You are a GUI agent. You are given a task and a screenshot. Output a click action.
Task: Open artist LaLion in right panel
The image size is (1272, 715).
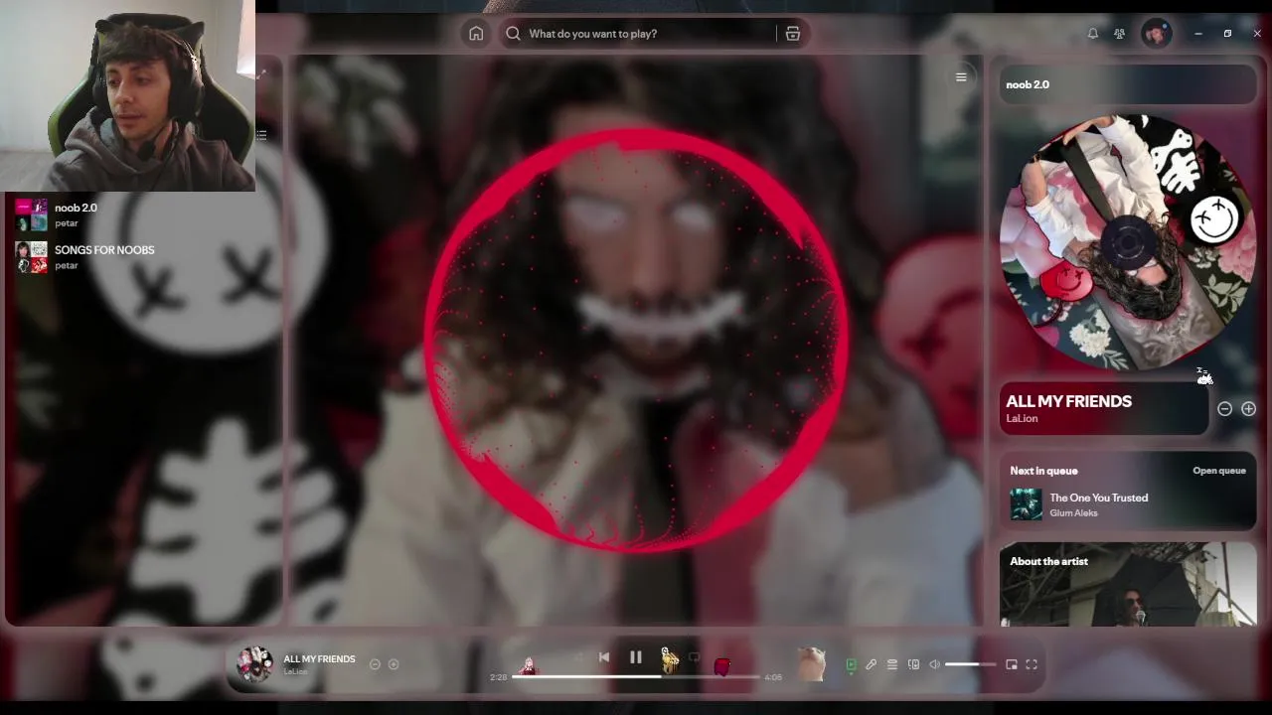click(1022, 418)
